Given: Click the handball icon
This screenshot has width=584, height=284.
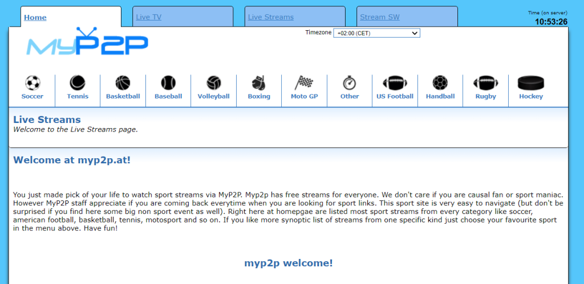Looking at the screenshot, I should 440,83.
